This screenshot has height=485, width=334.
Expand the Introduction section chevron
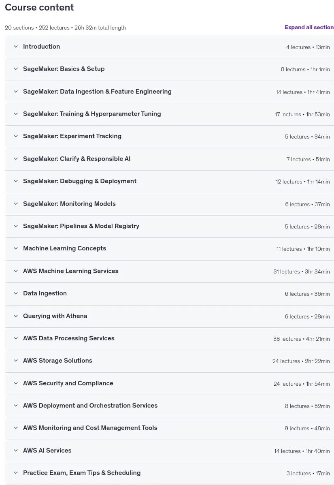point(16,47)
